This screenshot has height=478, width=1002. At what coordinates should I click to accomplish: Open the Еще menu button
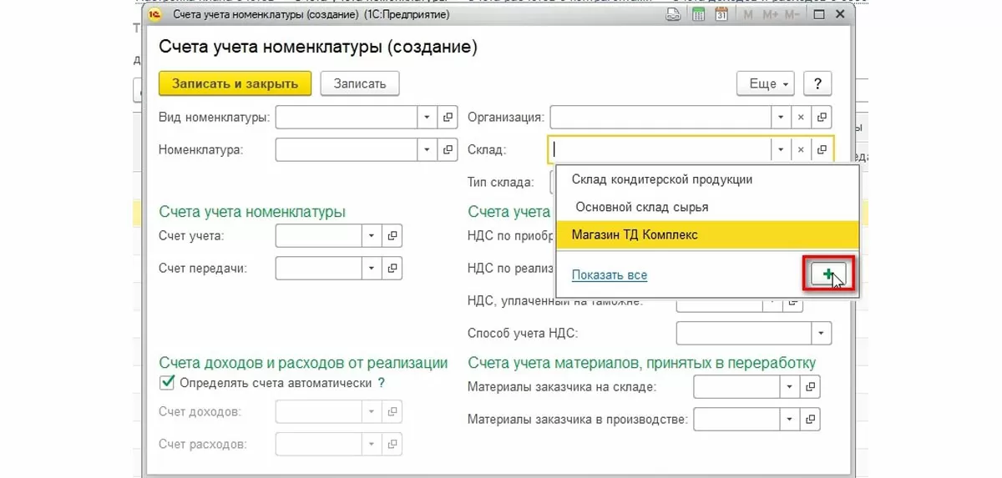coord(767,83)
